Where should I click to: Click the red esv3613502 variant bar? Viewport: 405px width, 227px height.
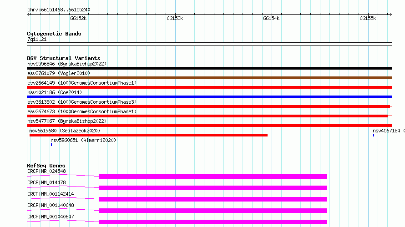208,106
